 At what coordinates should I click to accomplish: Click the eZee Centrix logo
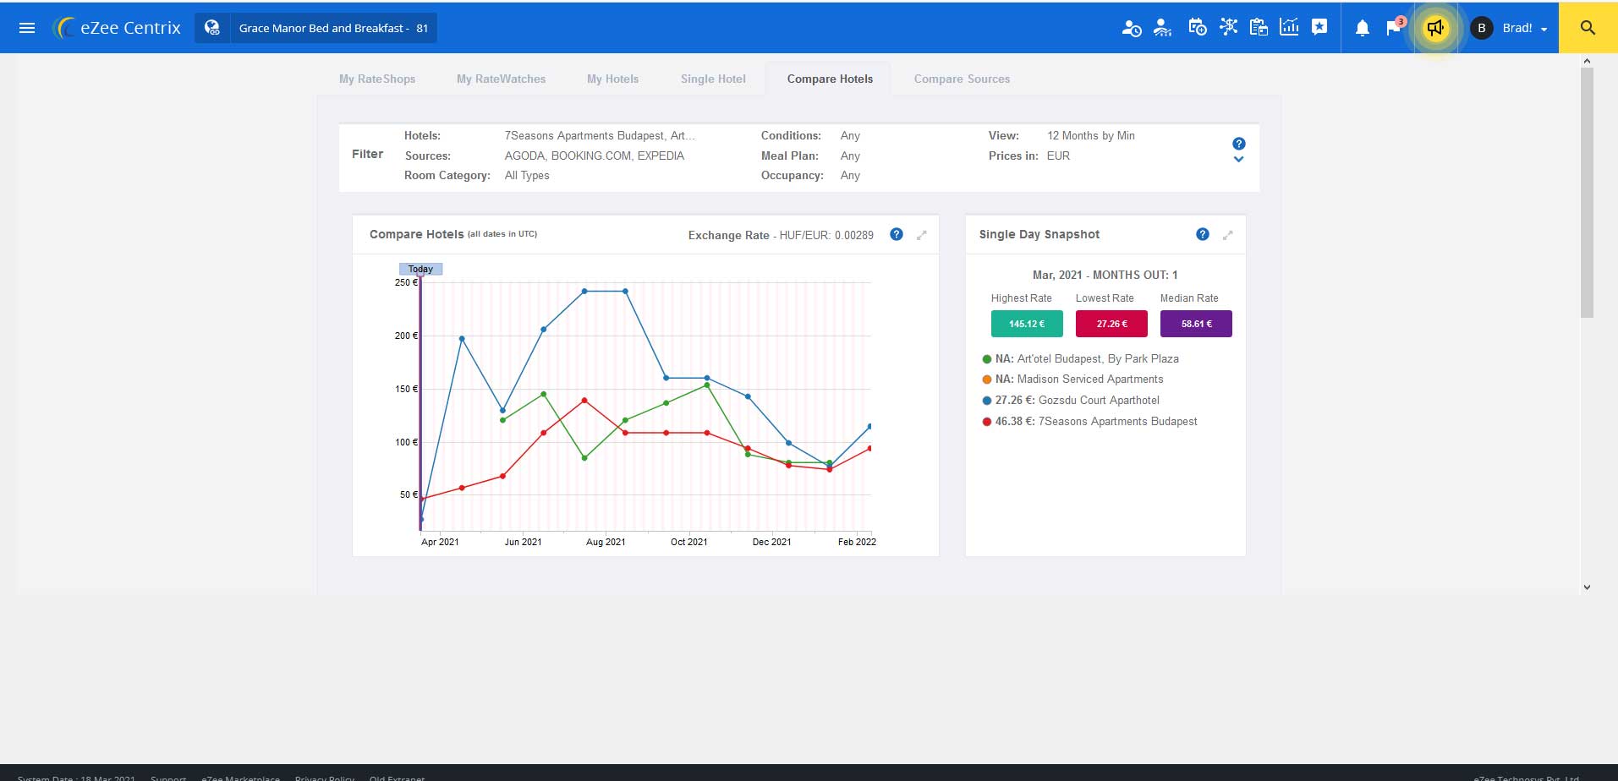click(x=116, y=28)
